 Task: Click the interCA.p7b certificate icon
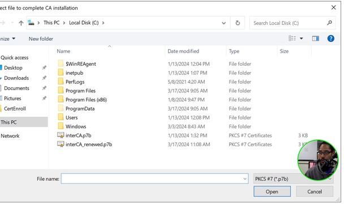tap(61, 135)
